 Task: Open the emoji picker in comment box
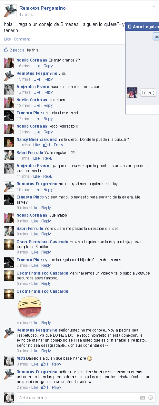click(150, 398)
